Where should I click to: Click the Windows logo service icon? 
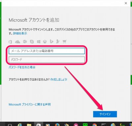pyautogui.click(x=39, y=42)
